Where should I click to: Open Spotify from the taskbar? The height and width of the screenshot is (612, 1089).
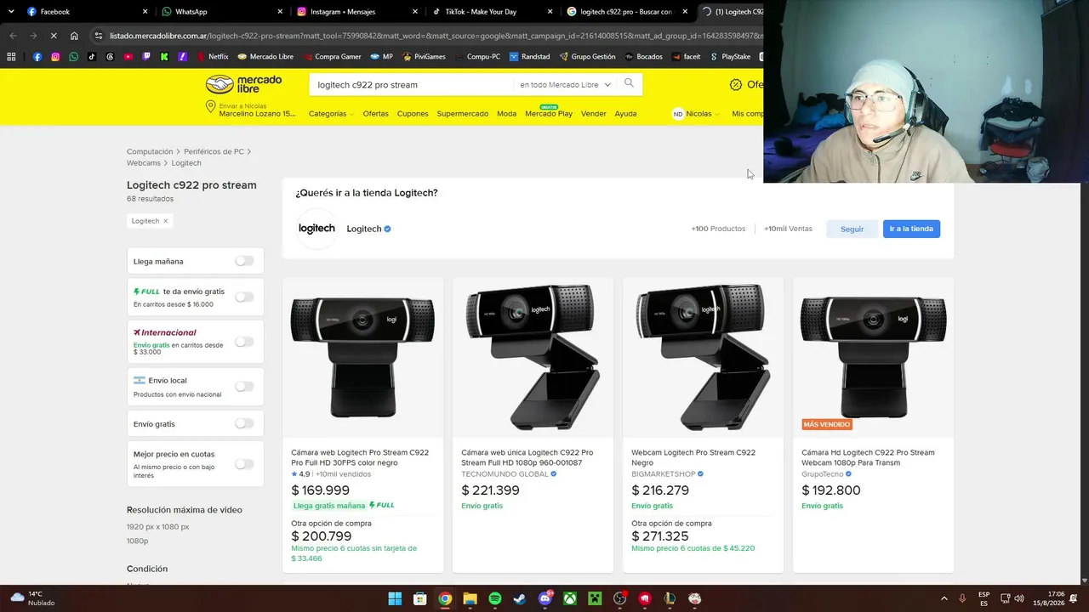click(495, 598)
